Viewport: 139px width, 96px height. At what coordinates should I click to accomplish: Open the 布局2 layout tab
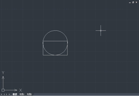pyautogui.click(x=29, y=94)
